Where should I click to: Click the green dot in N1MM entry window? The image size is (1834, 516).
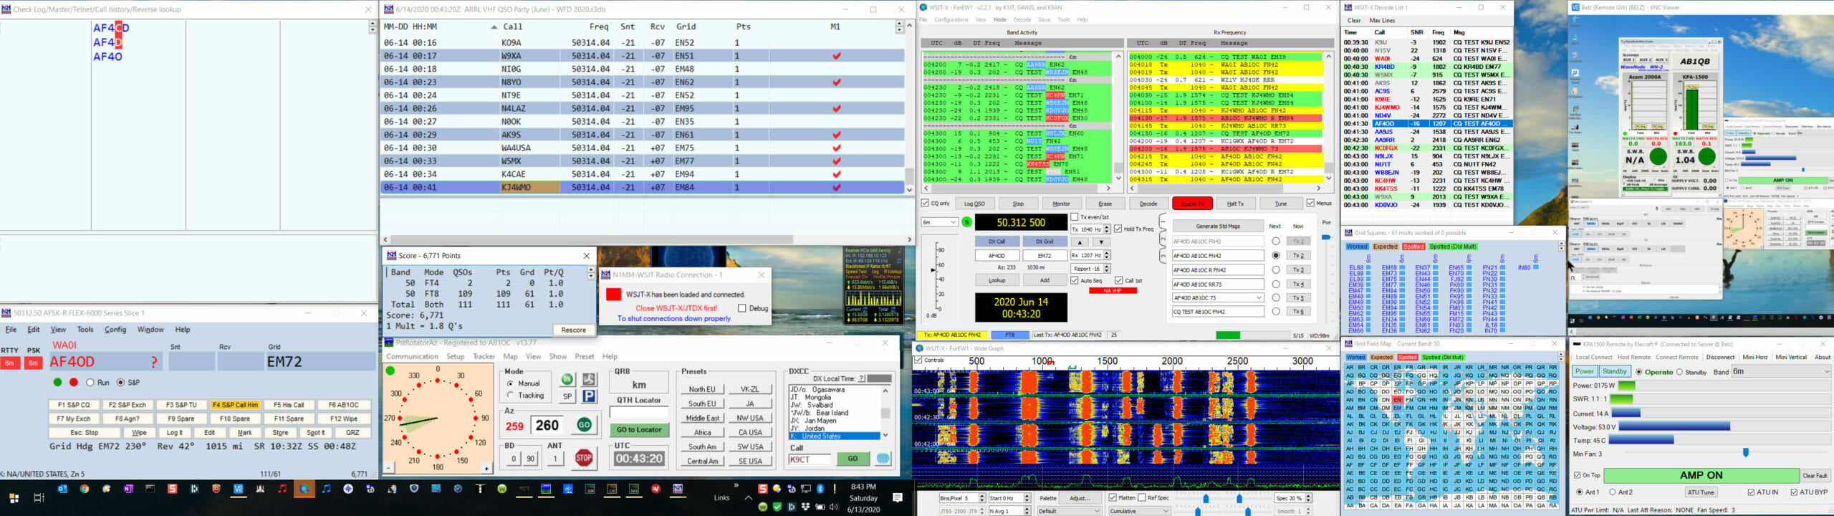tap(58, 382)
